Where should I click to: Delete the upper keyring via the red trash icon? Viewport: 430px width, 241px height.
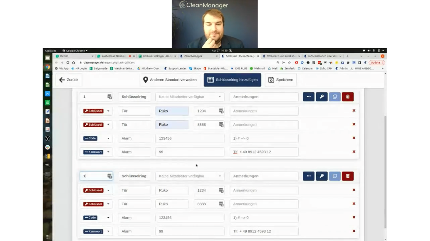point(348,97)
